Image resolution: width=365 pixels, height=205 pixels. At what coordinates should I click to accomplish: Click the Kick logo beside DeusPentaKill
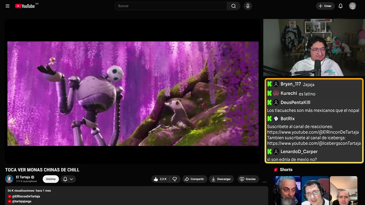pos(269,102)
